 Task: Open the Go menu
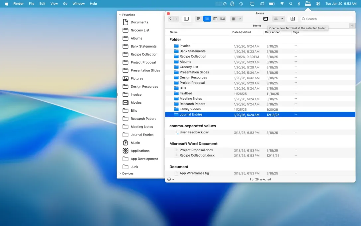tap(65, 4)
